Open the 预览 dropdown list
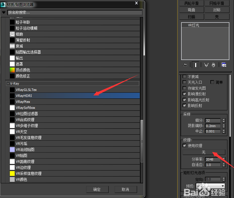The width and height of the screenshot is (234, 198). pos(210,186)
